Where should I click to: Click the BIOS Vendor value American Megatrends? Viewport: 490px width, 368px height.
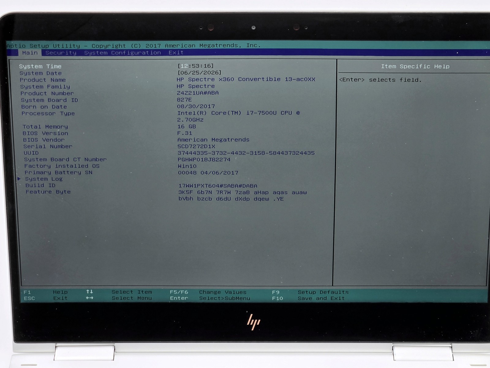pos(213,140)
